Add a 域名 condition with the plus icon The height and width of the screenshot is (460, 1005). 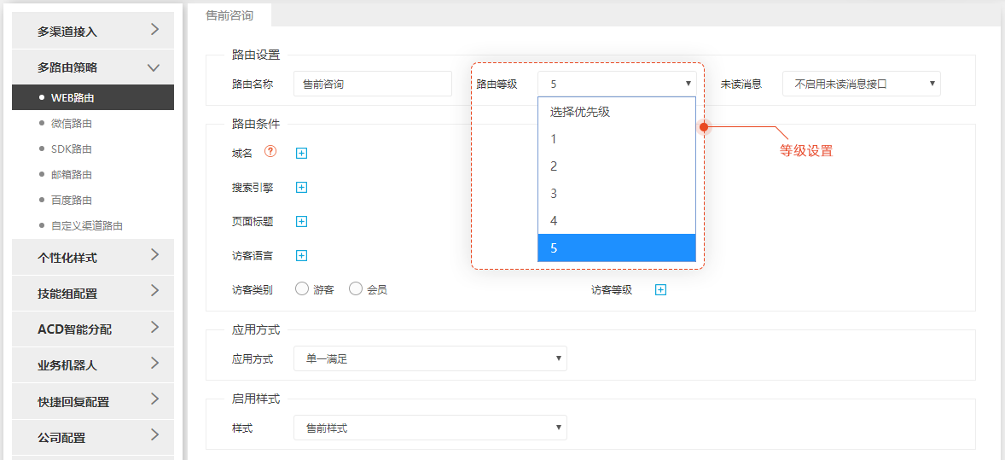point(302,154)
